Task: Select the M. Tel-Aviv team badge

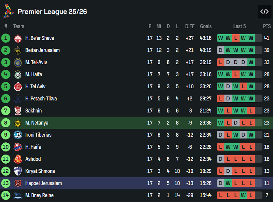Action: click(x=18, y=62)
